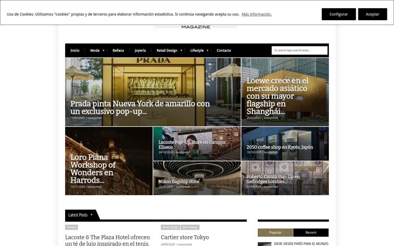Click the 10/10/2024 date under 2050 coffee shop
394x246 pixels.
coord(254,153)
